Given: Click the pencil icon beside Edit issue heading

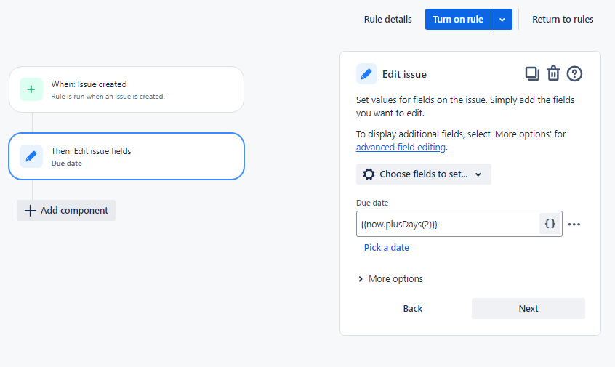Looking at the screenshot, I should (366, 74).
